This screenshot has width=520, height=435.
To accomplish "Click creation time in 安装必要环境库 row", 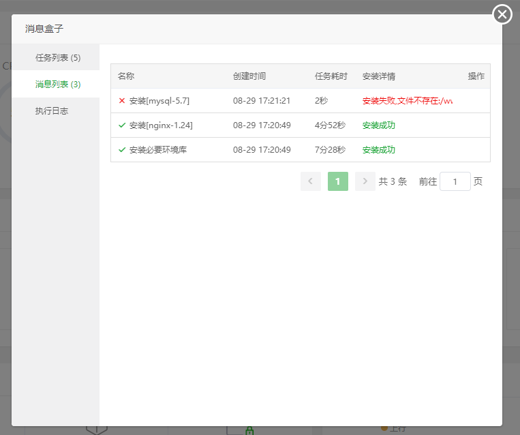I will [262, 149].
